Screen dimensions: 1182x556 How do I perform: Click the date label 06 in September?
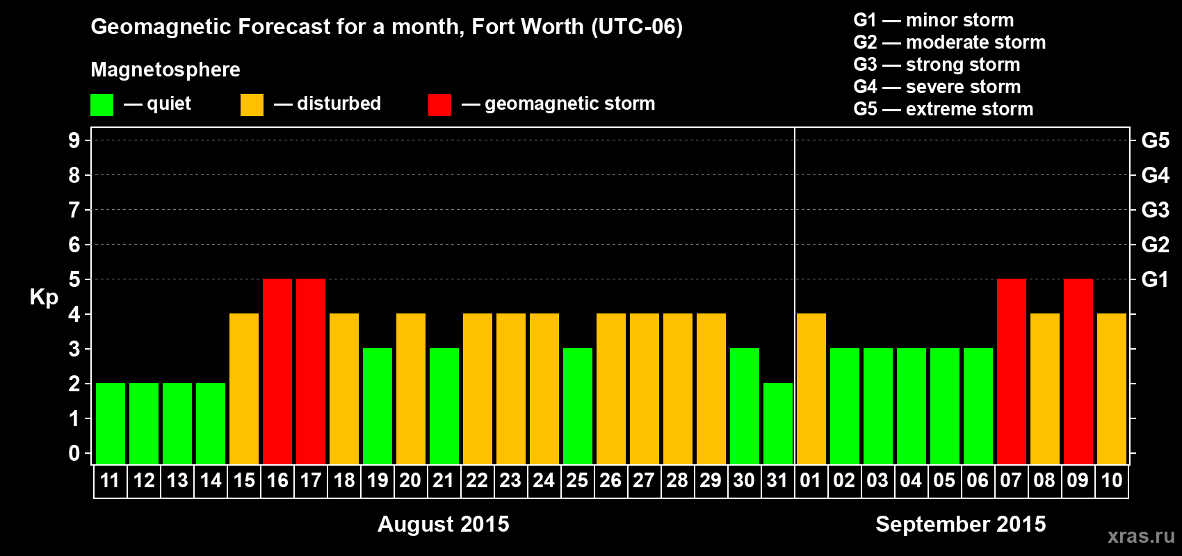[978, 480]
